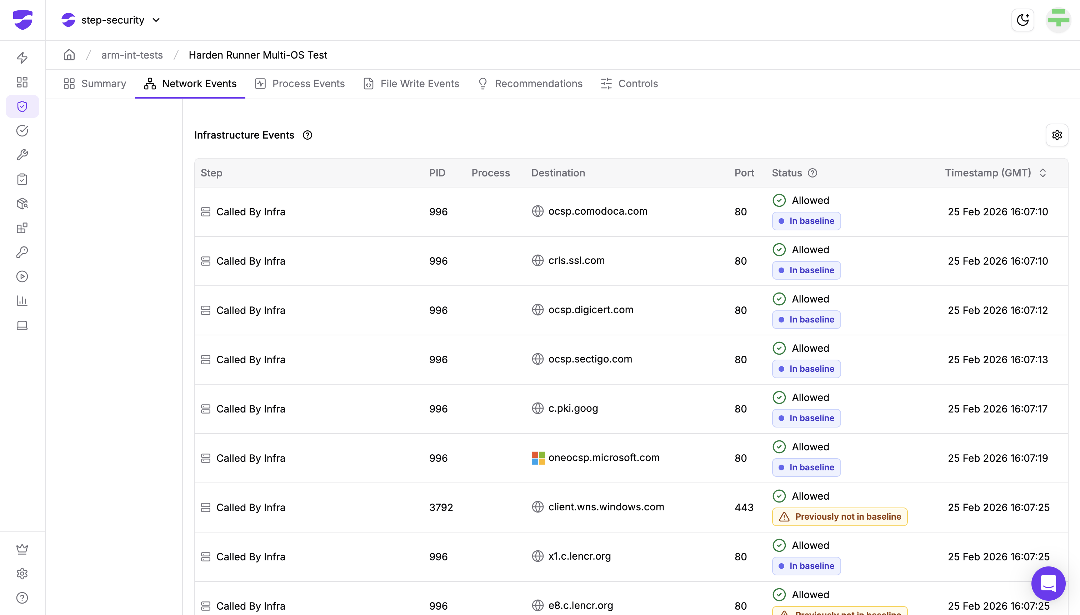The width and height of the screenshot is (1080, 615).
Task: Select the lightning bolt sidebar icon
Action: point(22,57)
